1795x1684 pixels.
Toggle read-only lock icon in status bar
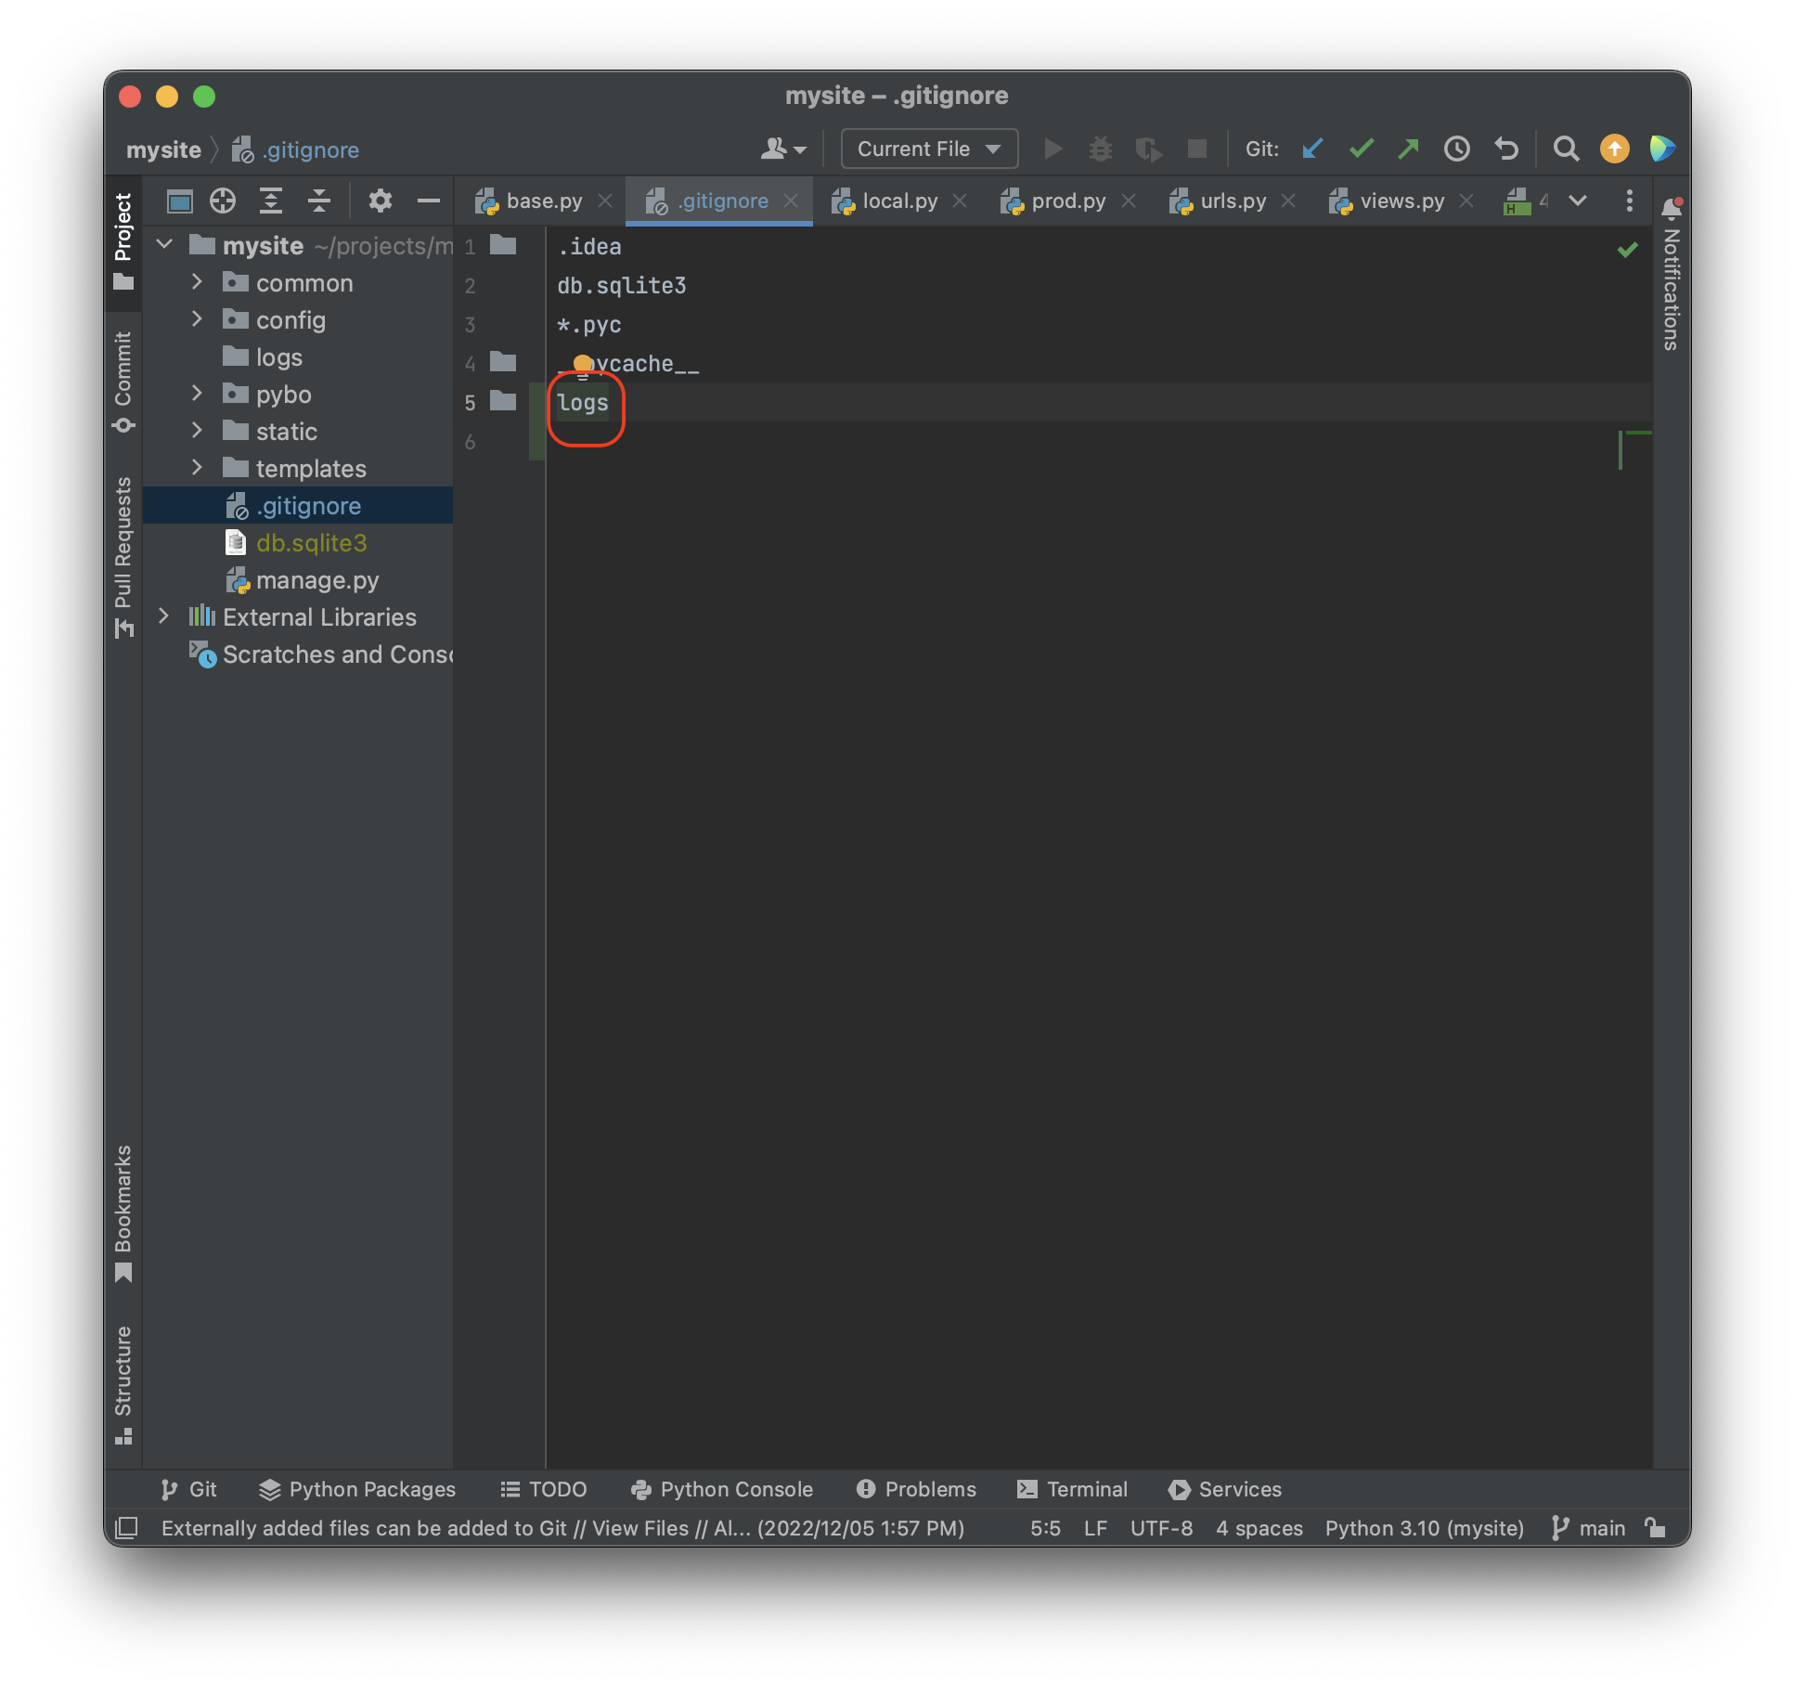pos(1655,1527)
